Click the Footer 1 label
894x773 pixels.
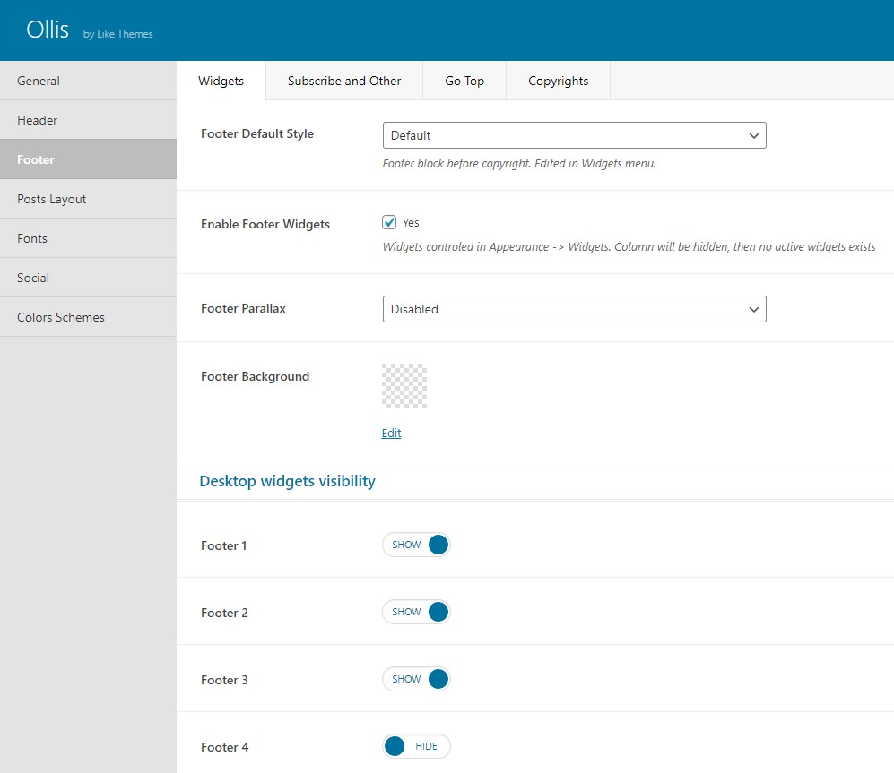coord(223,545)
